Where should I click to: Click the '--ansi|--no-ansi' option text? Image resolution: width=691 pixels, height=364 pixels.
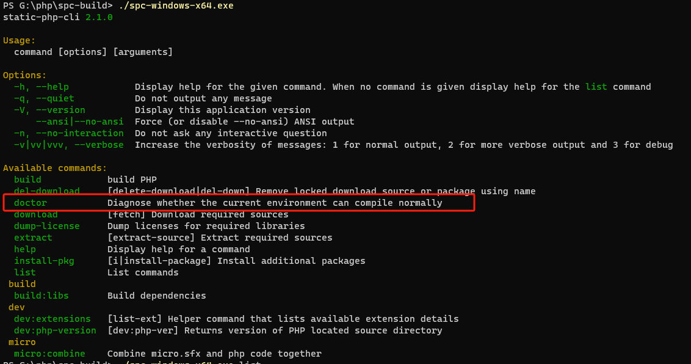click(x=80, y=122)
